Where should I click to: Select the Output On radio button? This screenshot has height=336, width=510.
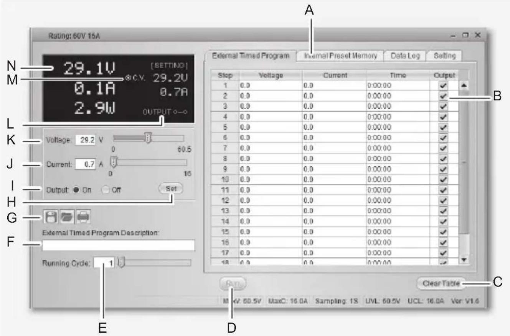[76, 189]
